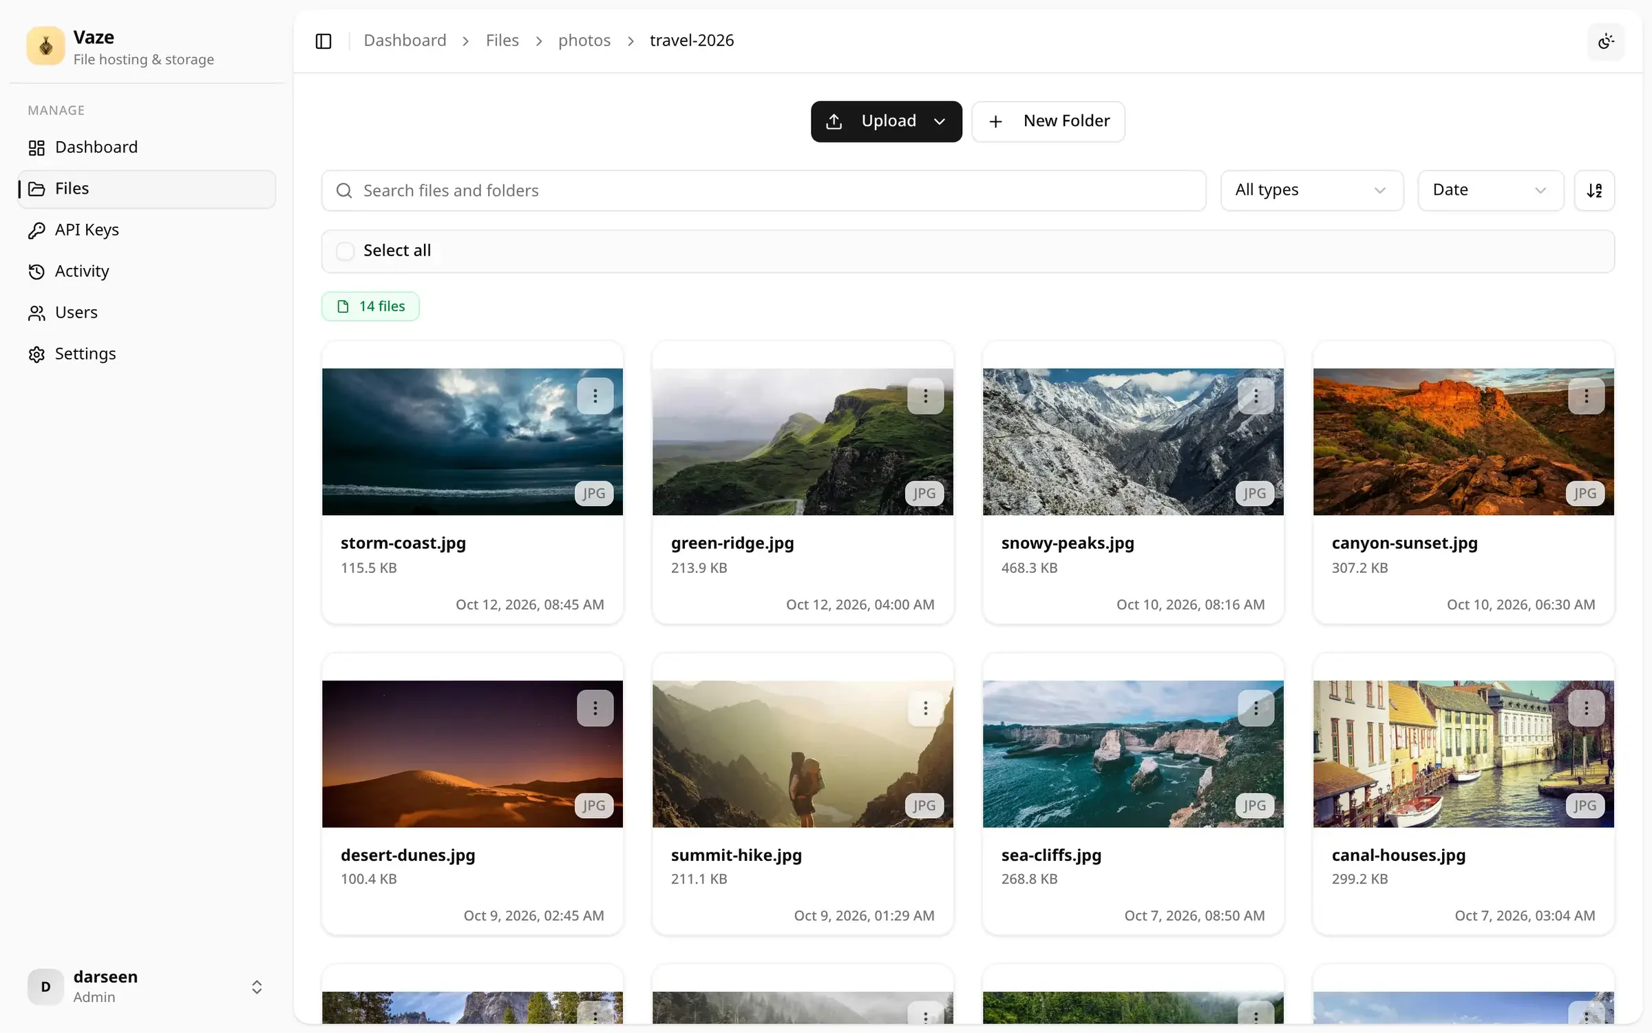This screenshot has height=1033, width=1652.
Task: Reverse sort order with the sort-direction icon
Action: point(1594,190)
